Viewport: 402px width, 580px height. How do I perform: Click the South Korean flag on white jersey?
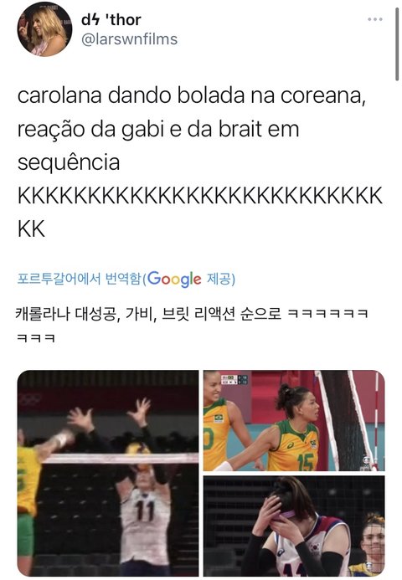(x=316, y=546)
